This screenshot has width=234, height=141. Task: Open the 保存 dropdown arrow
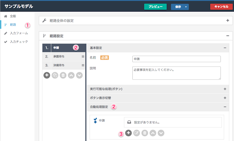pyautogui.click(x=186, y=7)
